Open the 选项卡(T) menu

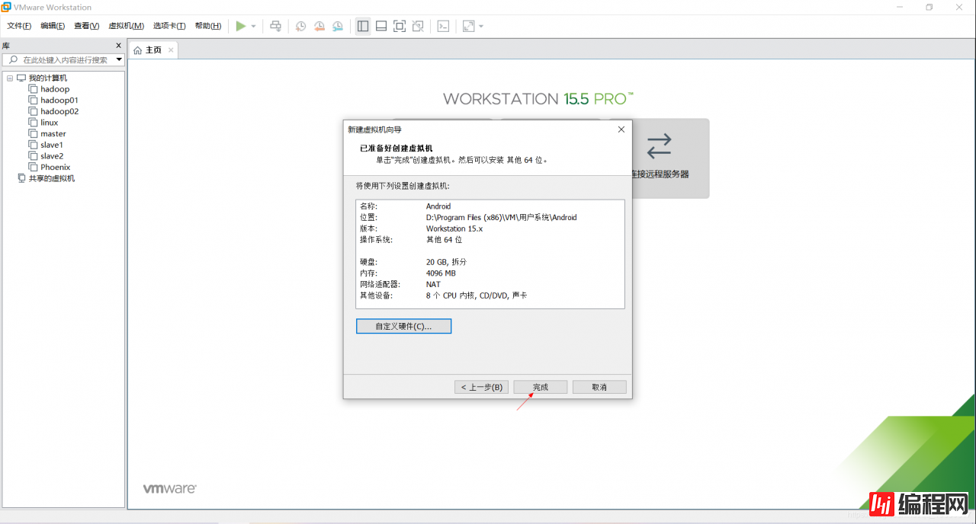[x=169, y=26]
